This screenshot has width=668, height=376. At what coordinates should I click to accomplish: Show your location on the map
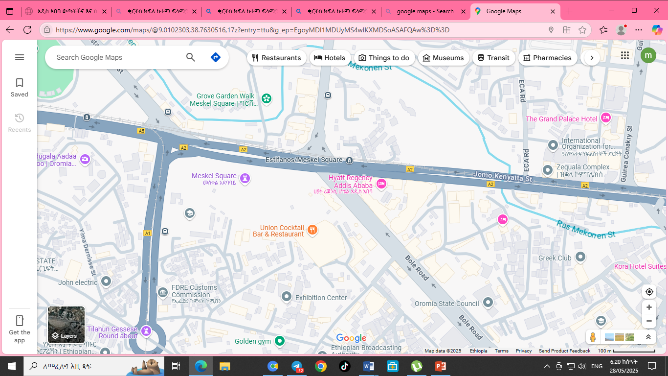pos(649,292)
